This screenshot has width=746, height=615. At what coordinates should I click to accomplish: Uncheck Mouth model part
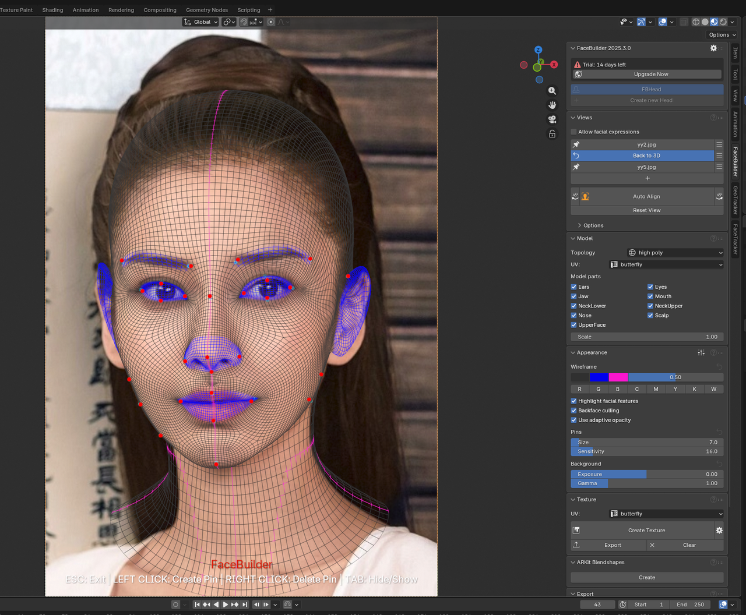coord(650,296)
